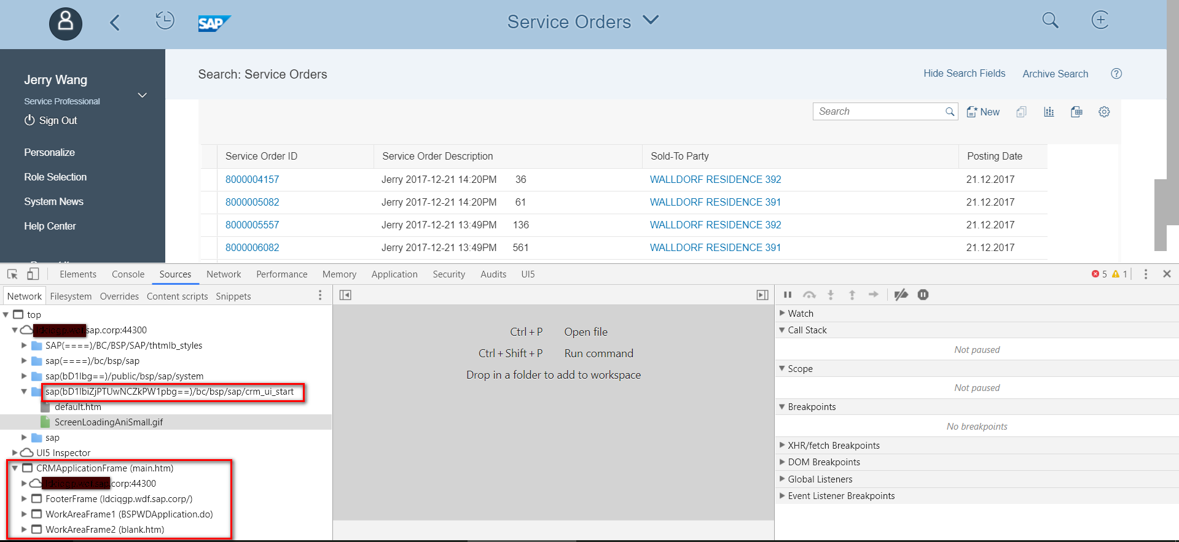Pause script execution
The image size is (1179, 542).
(788, 295)
